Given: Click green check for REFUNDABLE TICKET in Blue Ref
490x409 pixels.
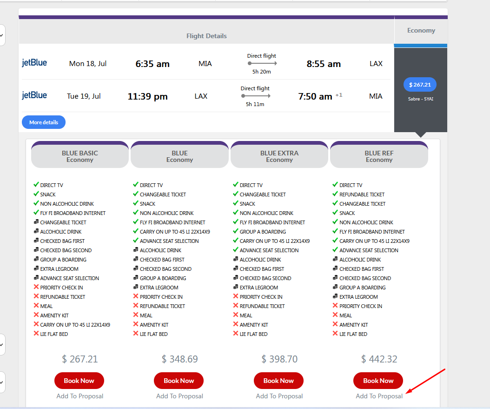Looking at the screenshot, I should tap(335, 194).
